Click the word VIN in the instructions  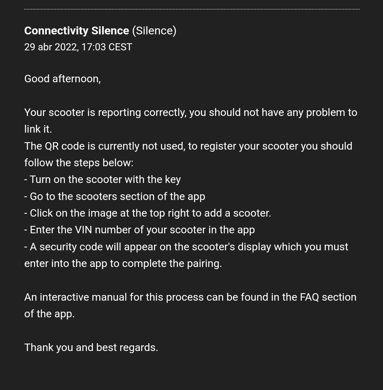(83, 230)
